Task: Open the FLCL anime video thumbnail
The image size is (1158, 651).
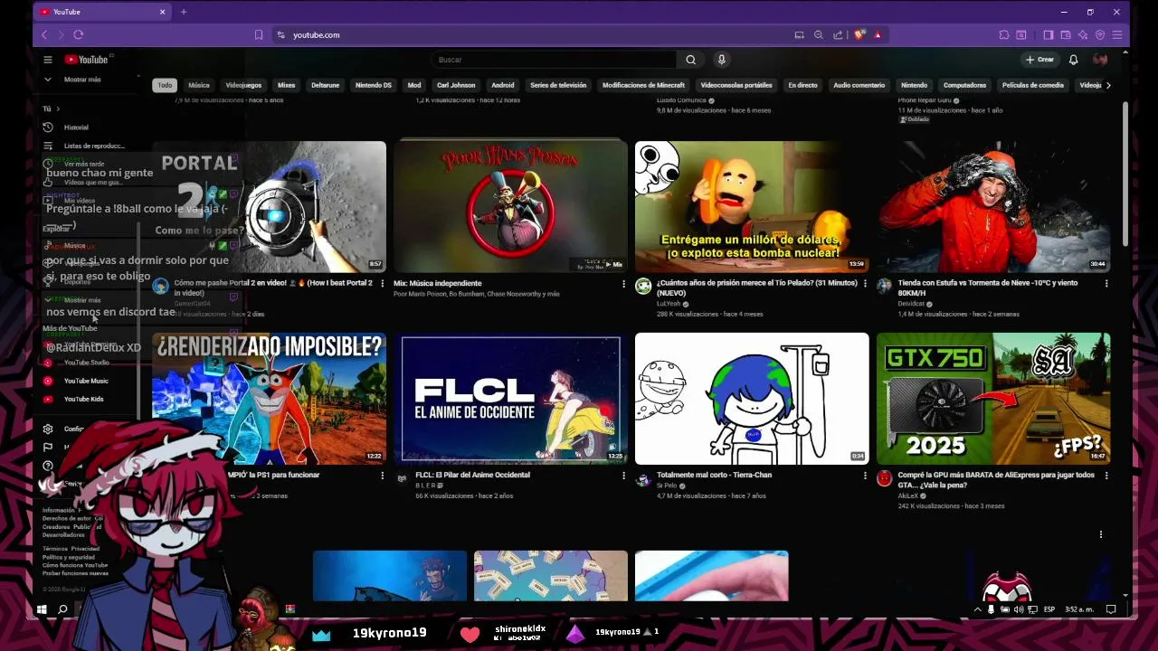Action: (x=510, y=399)
